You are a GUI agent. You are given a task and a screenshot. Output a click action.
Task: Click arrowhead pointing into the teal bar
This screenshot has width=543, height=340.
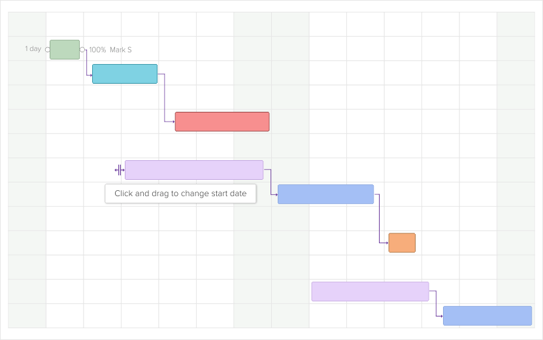91,75
